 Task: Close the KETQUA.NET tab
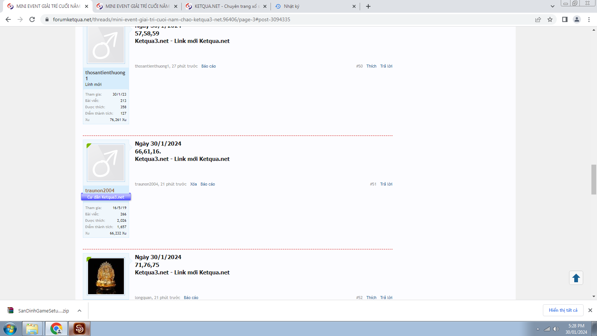pyautogui.click(x=265, y=6)
